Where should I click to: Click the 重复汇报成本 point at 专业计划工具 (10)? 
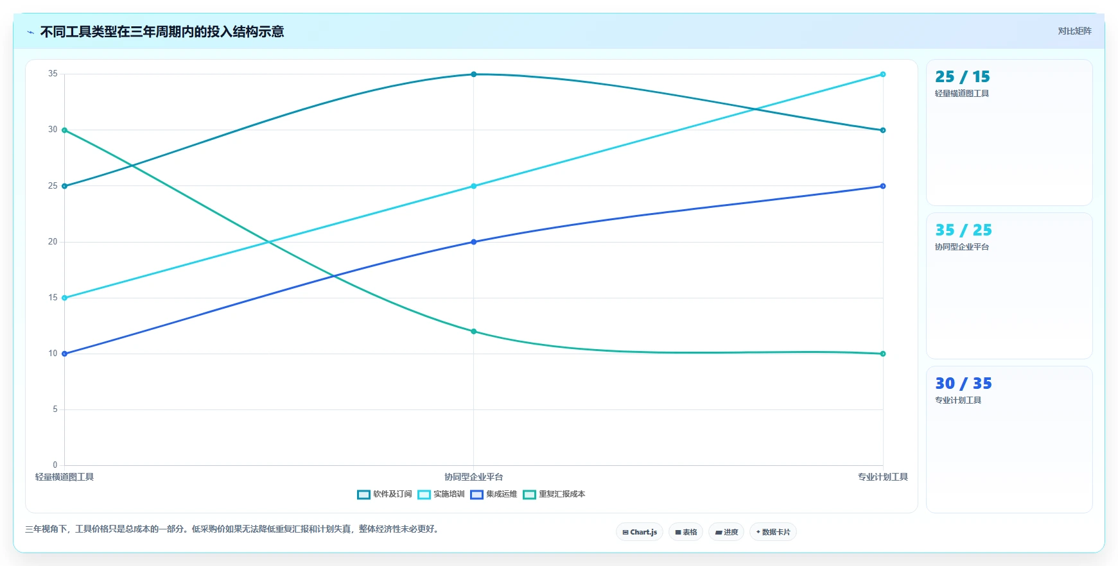[x=883, y=354]
